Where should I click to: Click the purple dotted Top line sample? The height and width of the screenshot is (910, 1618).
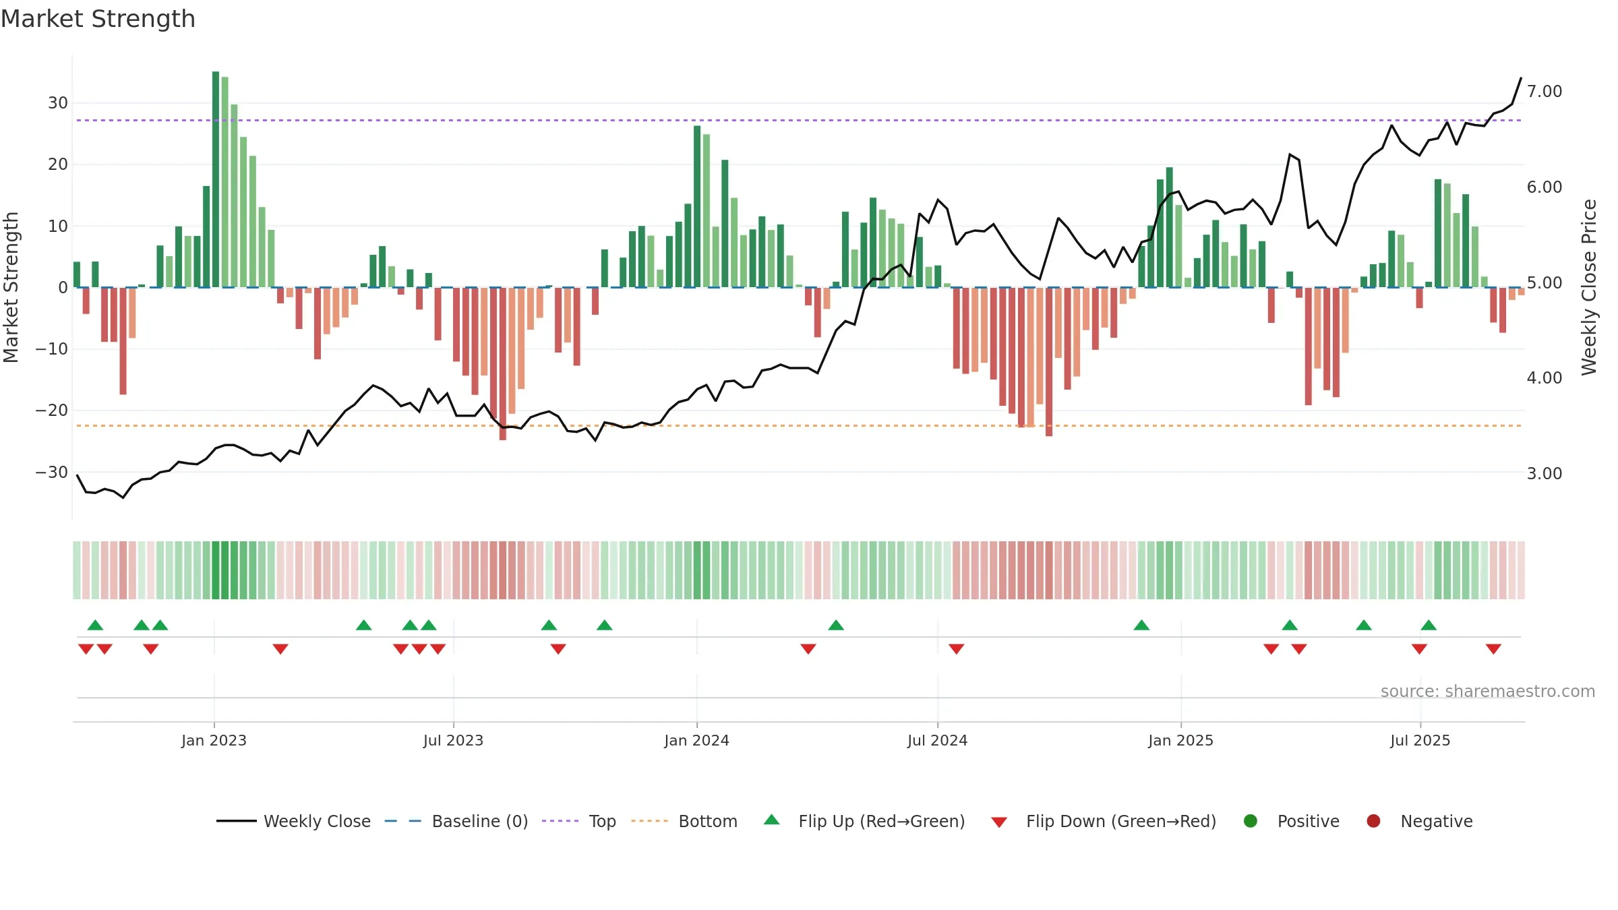point(560,821)
